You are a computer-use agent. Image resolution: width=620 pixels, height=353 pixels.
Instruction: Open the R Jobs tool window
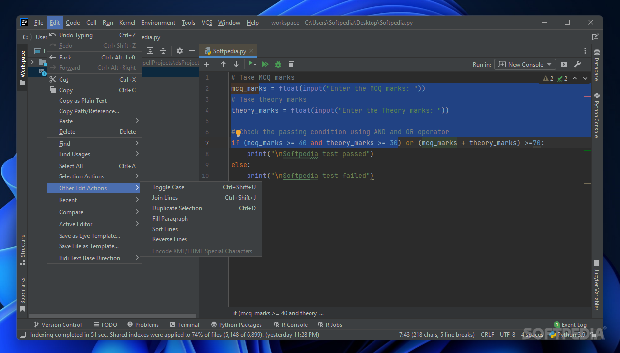(x=329, y=325)
